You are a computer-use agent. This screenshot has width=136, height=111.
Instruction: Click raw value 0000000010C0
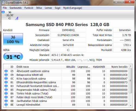(119, 75)
